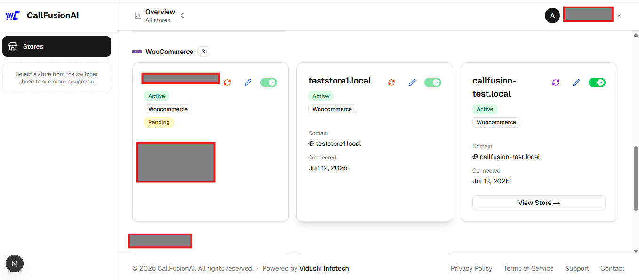Click the teststore1.local domain value
Image resolution: width=639 pixels, height=280 pixels.
coord(338,144)
